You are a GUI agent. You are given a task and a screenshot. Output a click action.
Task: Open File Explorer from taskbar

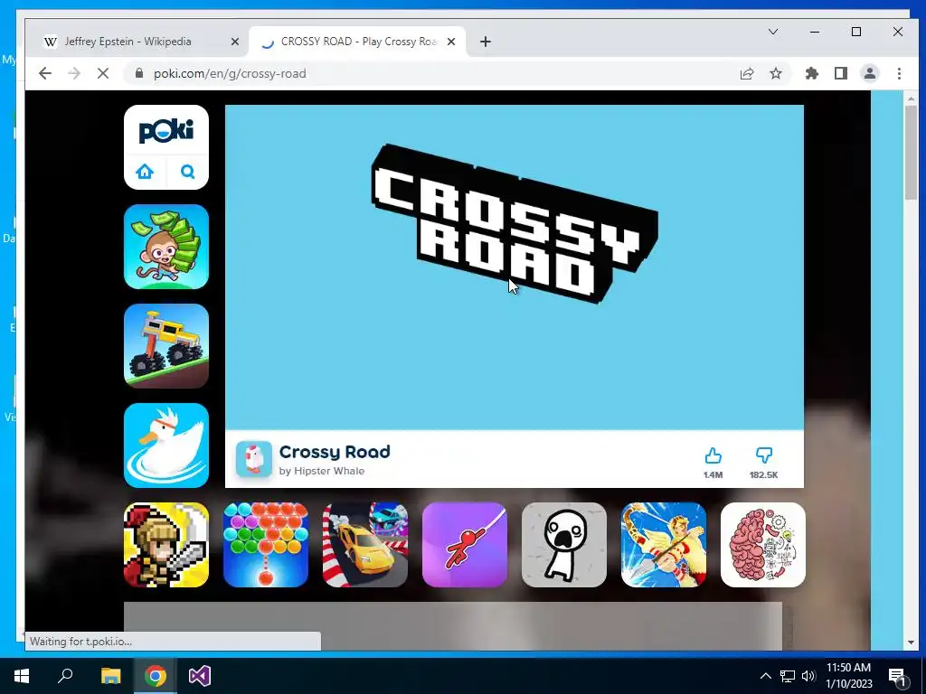110,676
